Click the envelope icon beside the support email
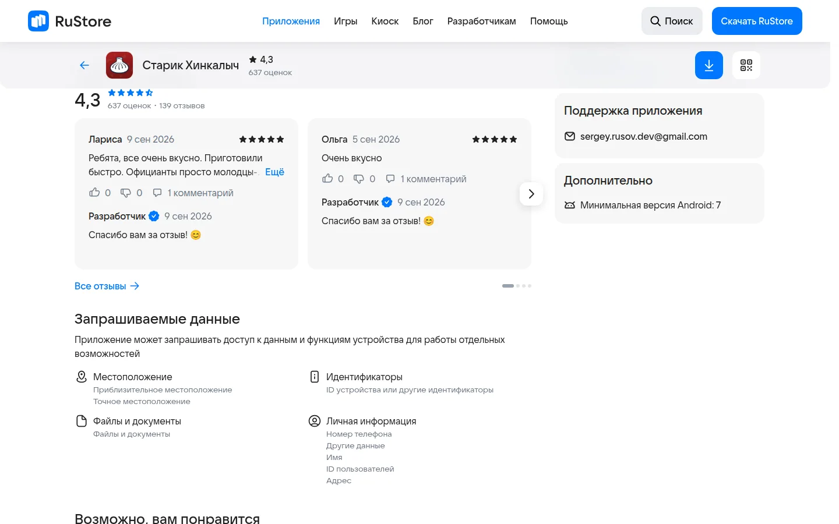The image size is (839, 524). (x=570, y=136)
